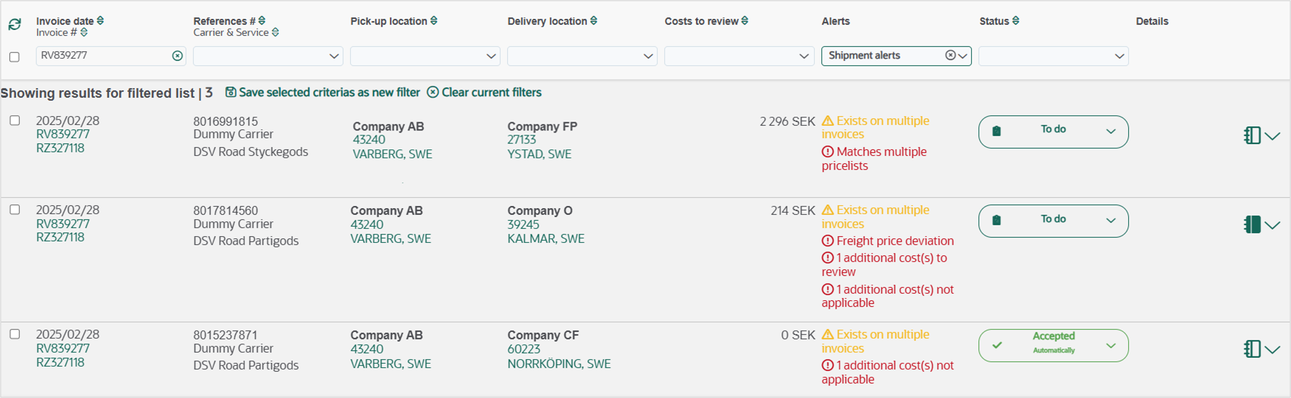The image size is (1291, 398).
Task: Open the Pick-up location filter dropdown
Action: [x=425, y=56]
